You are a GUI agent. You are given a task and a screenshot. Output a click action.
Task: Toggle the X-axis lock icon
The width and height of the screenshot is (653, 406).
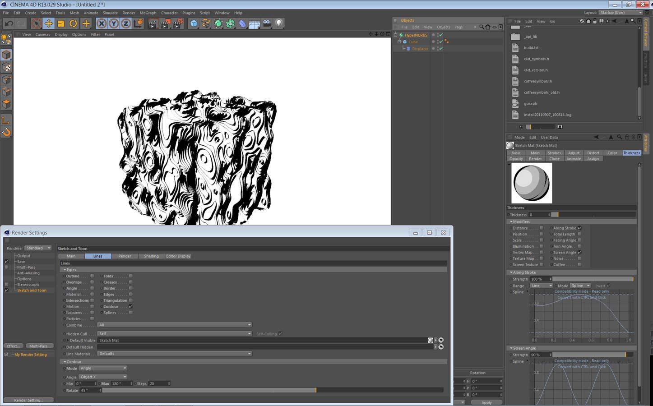click(x=102, y=23)
